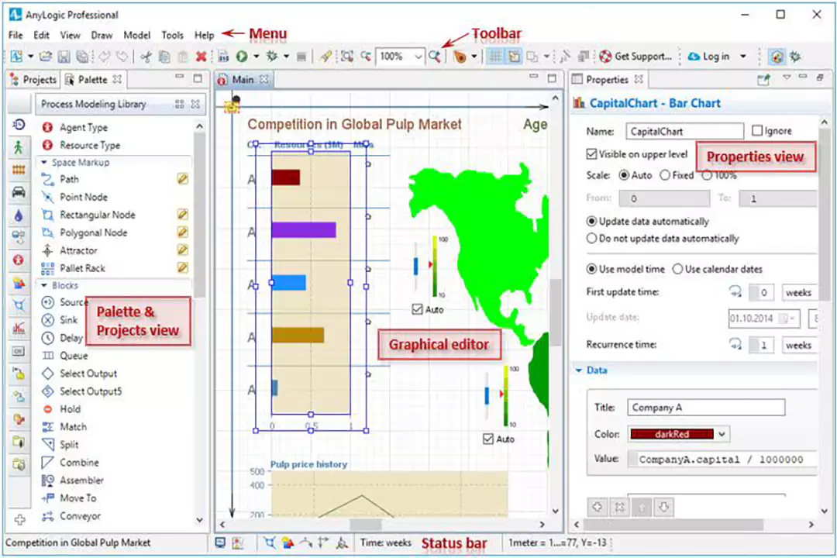Open the First update time weeks dropdown
Screen dimensions: 837x558
(799, 293)
